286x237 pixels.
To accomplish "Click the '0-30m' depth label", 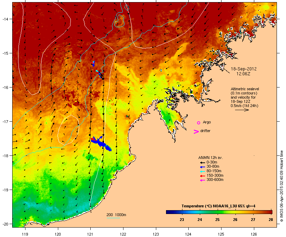I will 212,162.
